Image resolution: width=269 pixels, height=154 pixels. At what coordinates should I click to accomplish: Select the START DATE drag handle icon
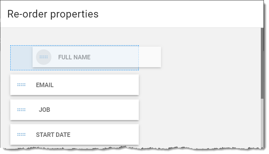click(21, 134)
